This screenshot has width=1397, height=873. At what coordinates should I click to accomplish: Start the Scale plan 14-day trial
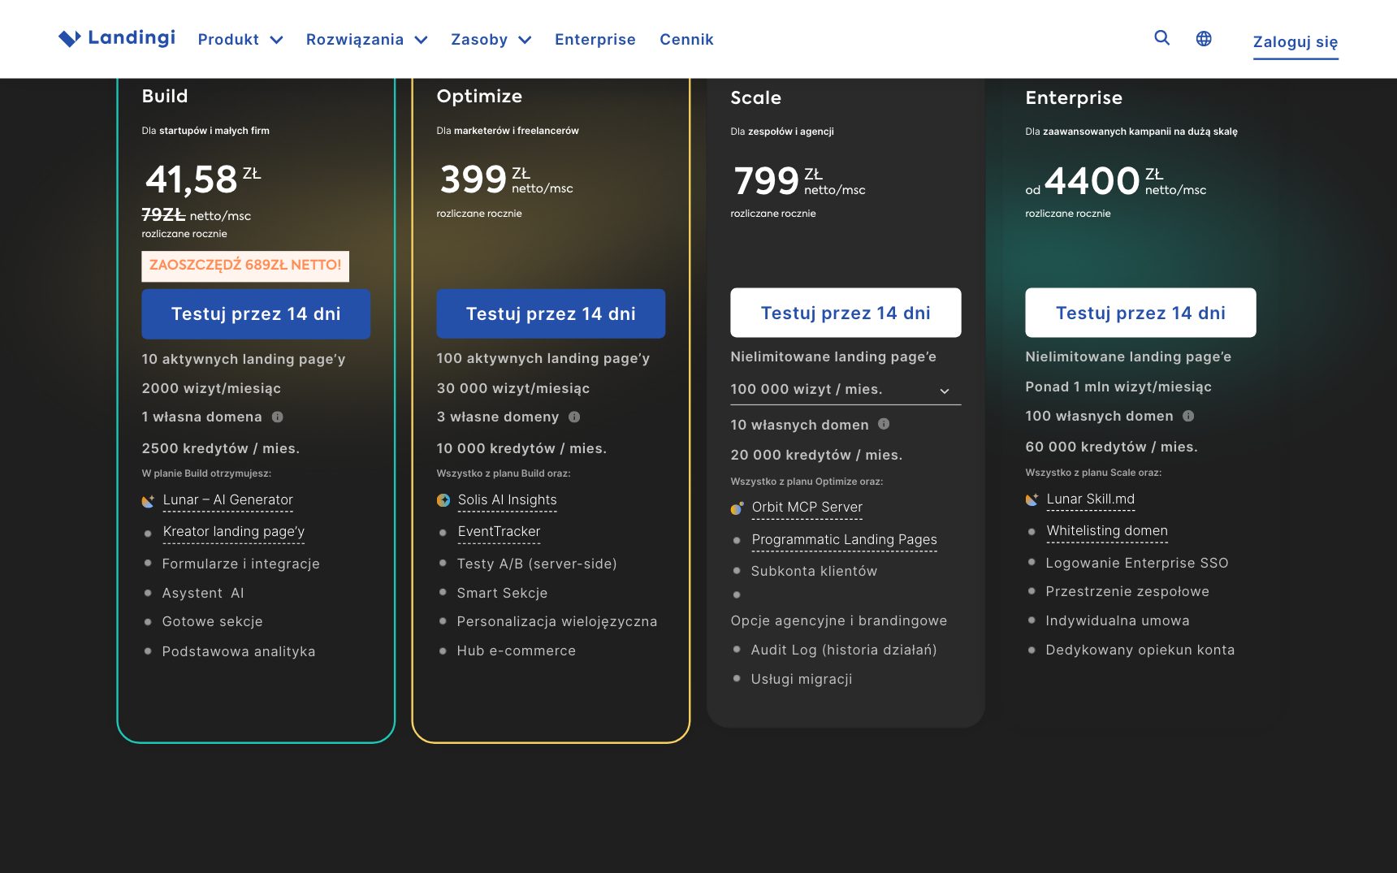pyautogui.click(x=846, y=313)
